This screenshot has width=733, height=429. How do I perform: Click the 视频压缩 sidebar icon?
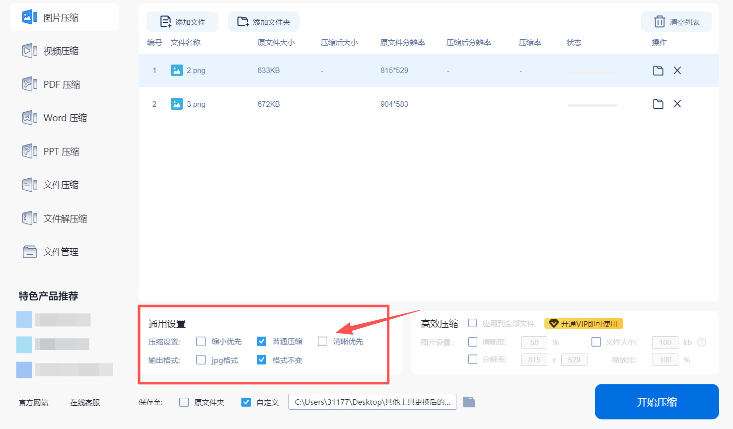[x=30, y=51]
